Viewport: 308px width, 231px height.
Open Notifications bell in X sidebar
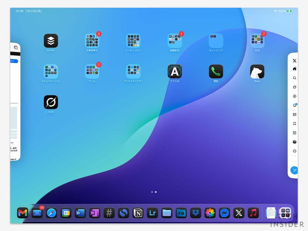tap(295, 105)
